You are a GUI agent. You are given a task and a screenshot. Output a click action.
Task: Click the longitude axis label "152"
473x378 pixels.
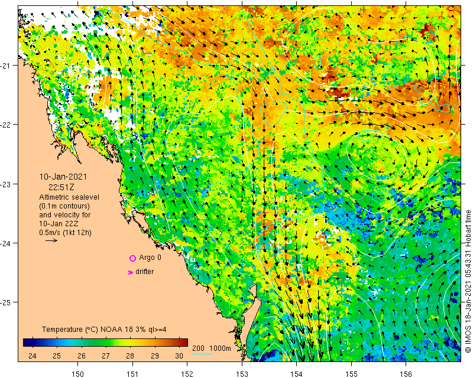187,374
